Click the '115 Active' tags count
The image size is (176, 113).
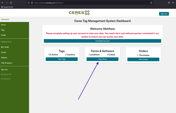(x=53, y=55)
